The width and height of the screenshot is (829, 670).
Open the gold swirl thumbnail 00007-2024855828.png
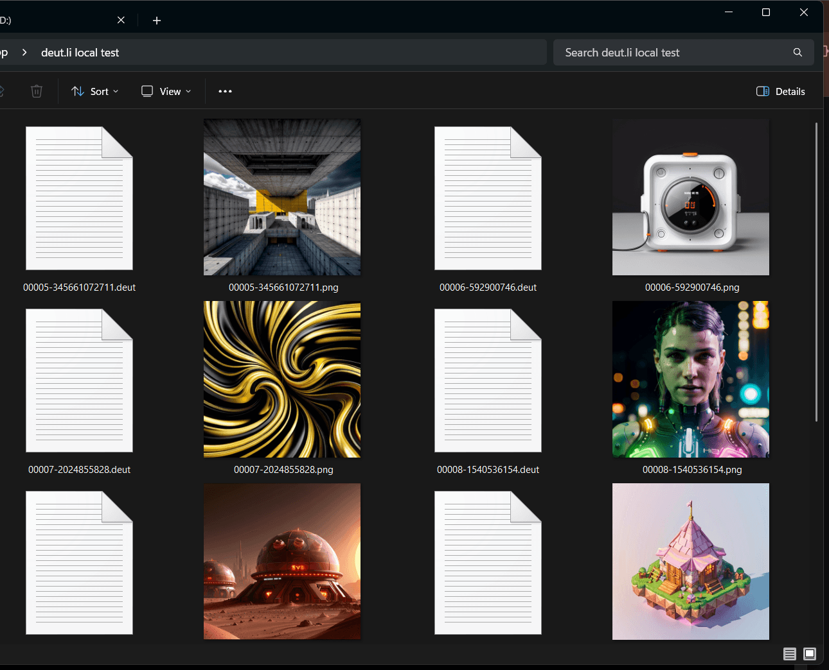281,379
